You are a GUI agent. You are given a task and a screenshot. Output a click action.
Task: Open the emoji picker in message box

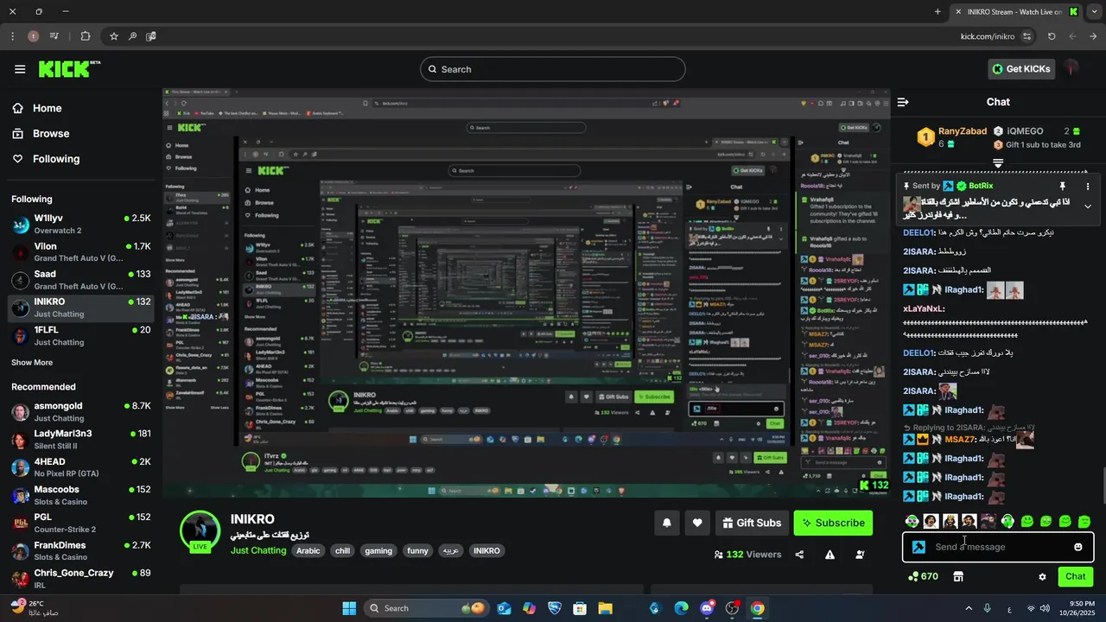1077,547
